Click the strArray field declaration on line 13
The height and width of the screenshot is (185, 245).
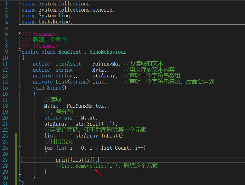click(105, 76)
